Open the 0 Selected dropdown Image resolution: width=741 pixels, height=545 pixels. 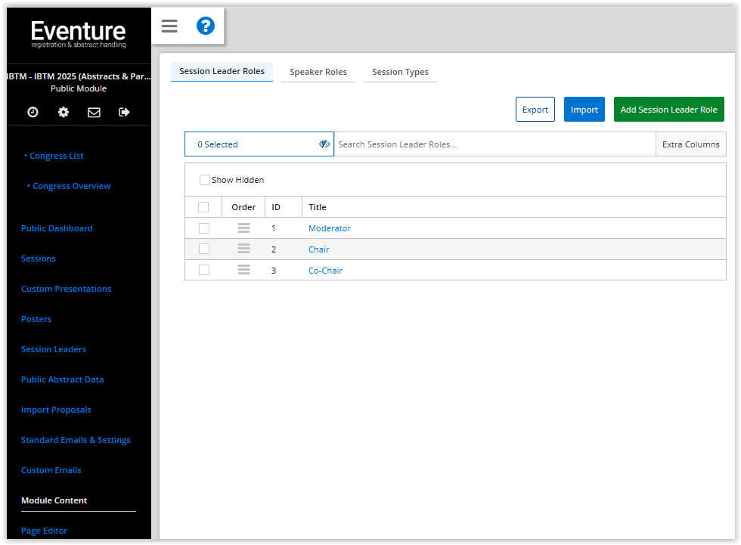259,144
